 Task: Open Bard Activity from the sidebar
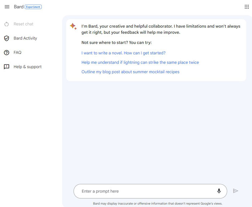coord(25,38)
